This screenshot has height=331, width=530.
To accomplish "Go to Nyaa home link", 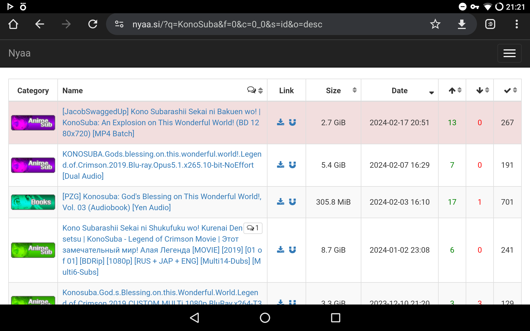I will (x=19, y=53).
